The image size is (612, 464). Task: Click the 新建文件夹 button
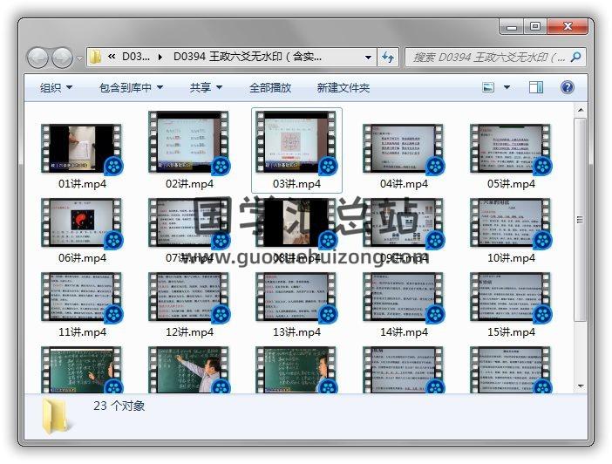343,87
